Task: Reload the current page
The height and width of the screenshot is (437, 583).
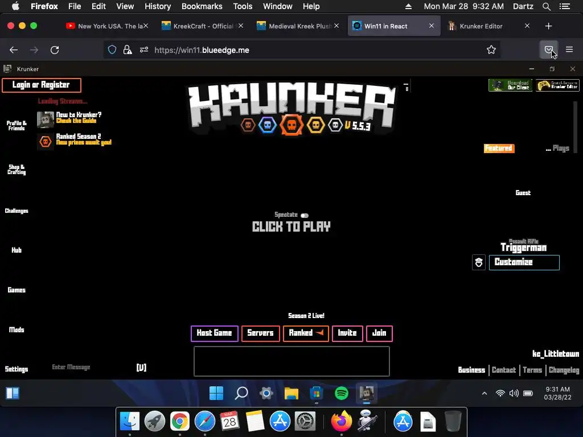Action: (x=55, y=50)
